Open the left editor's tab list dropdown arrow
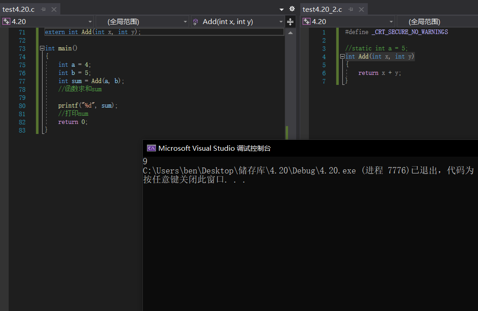 [282, 10]
